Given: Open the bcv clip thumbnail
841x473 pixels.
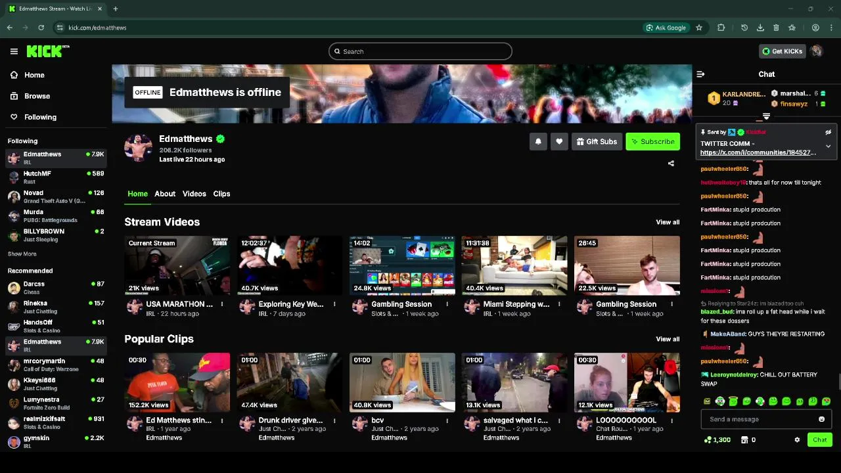Looking at the screenshot, I should point(402,382).
